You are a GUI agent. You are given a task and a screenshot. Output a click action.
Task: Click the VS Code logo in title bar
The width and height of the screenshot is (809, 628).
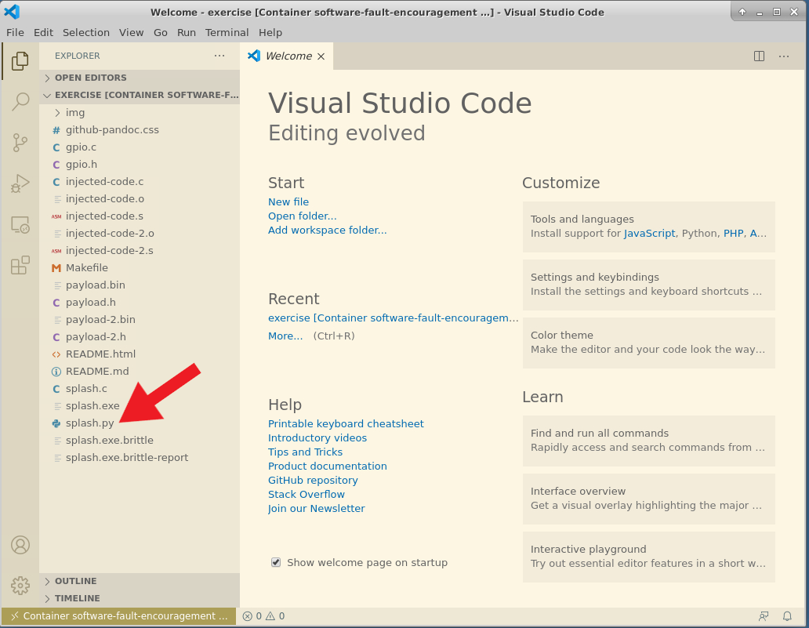(12, 11)
